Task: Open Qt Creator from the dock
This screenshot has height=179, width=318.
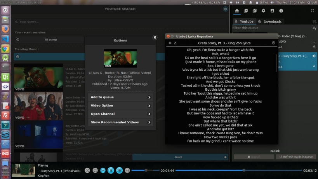Action: point(5,77)
